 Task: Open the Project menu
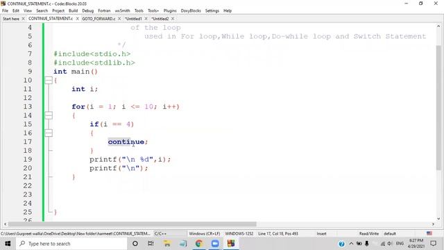tap(58, 10)
